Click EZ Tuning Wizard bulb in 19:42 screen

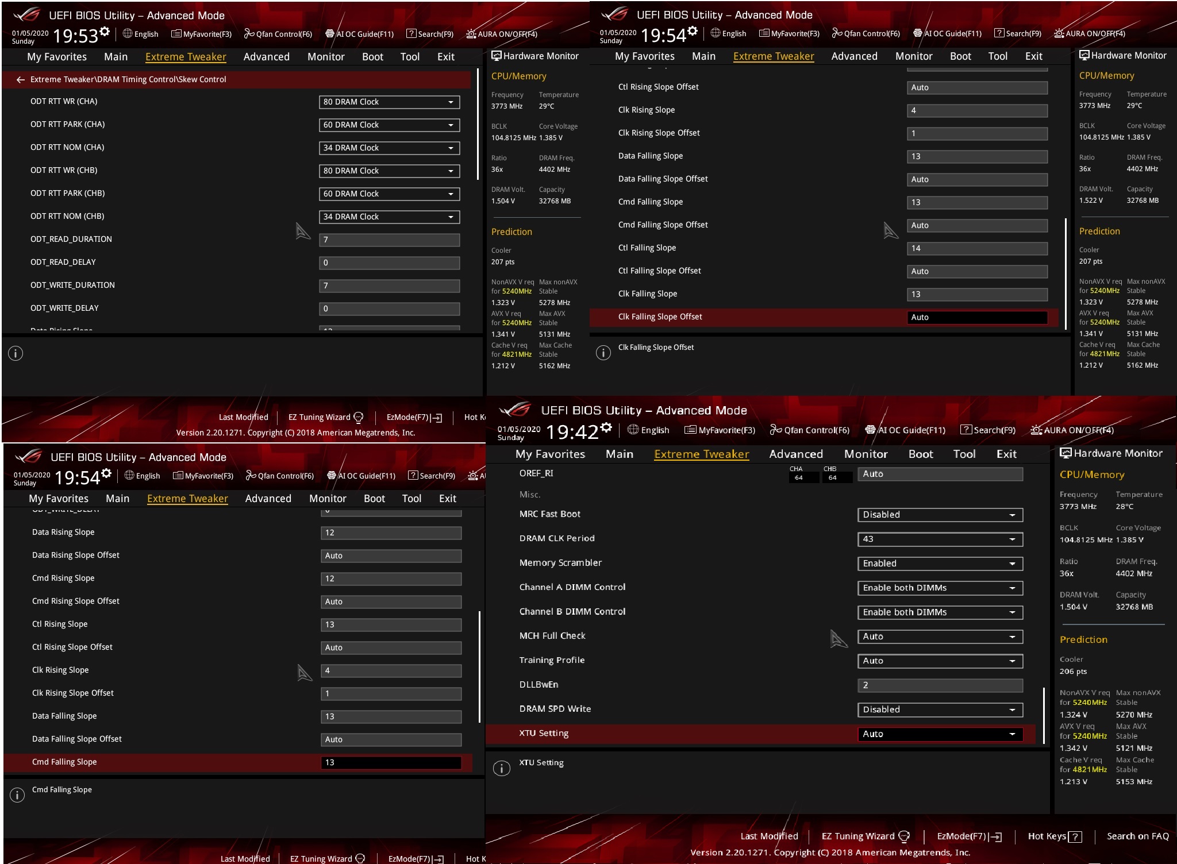[903, 836]
